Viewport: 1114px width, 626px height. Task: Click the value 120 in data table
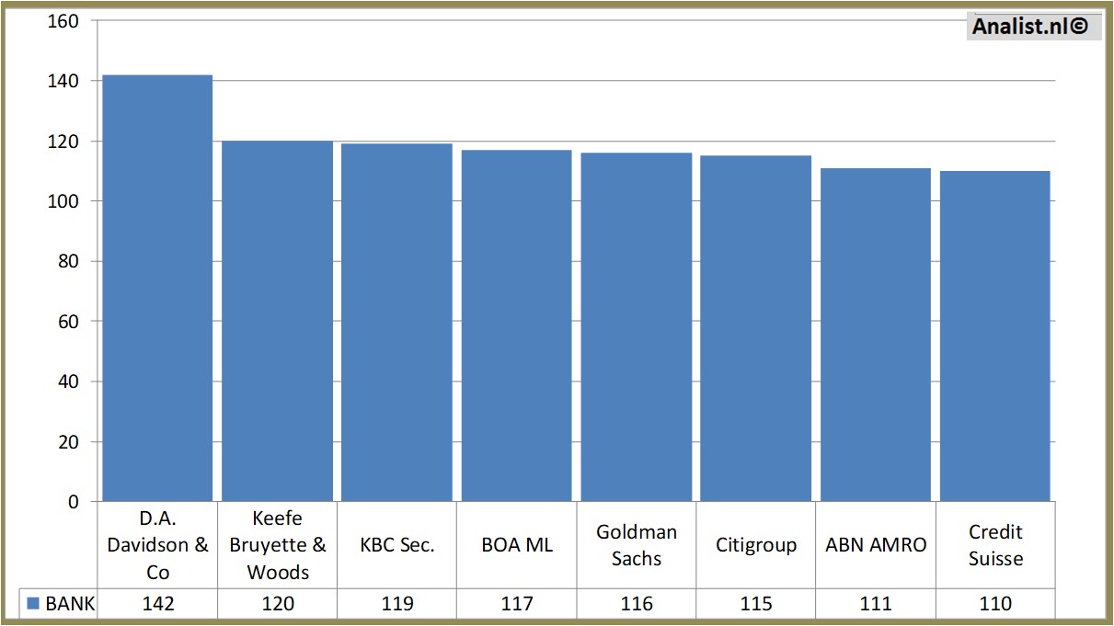click(277, 604)
